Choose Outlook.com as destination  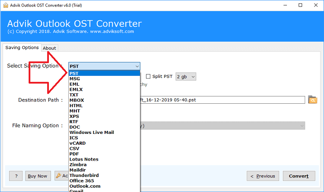pyautogui.click(x=105, y=186)
